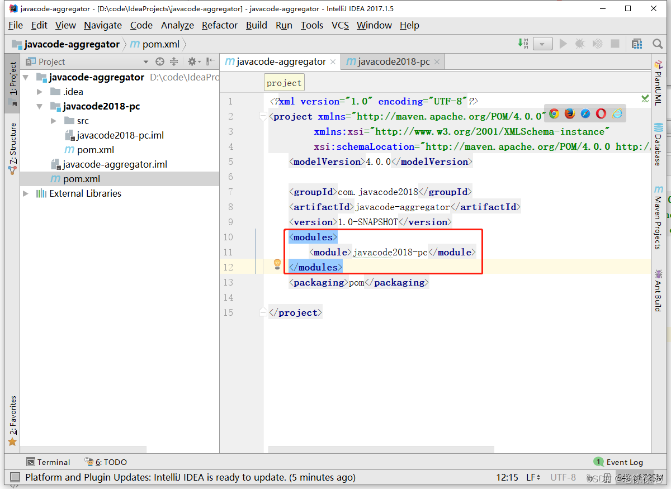
Task: Select javacode2018-pc.iml file in tree
Action: pyautogui.click(x=114, y=135)
